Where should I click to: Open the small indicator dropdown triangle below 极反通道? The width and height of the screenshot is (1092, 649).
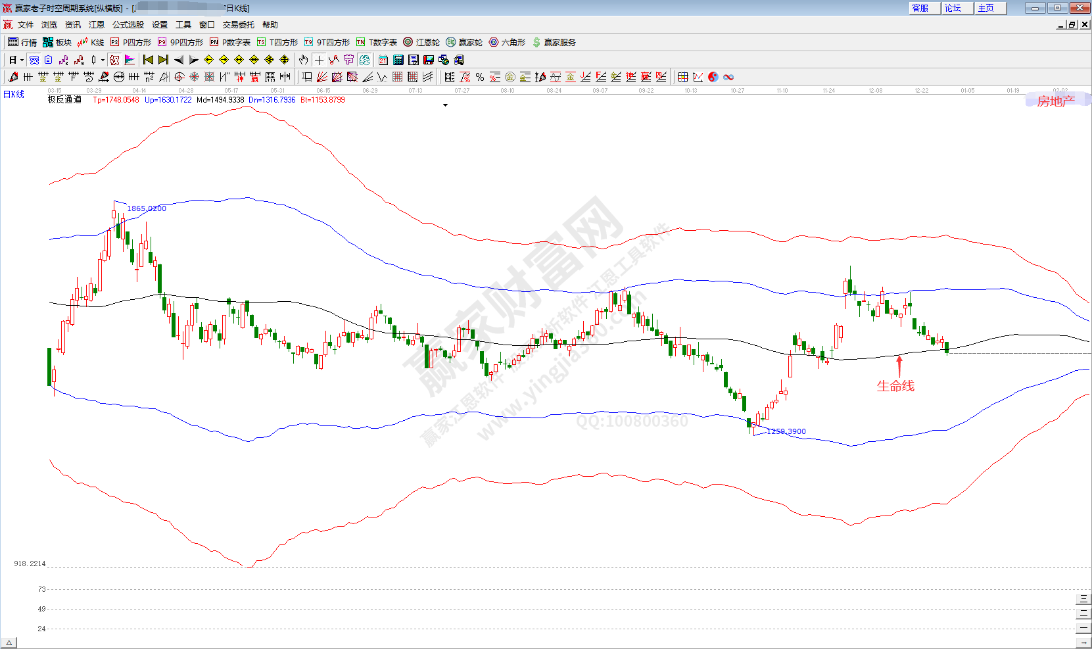445,105
